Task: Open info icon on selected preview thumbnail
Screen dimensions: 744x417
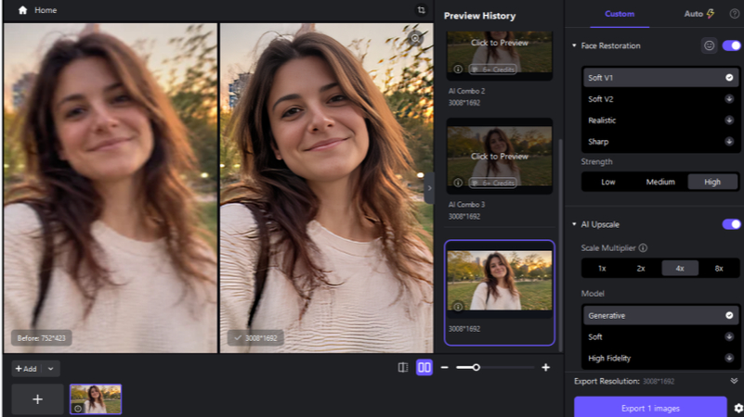Action: click(x=458, y=307)
